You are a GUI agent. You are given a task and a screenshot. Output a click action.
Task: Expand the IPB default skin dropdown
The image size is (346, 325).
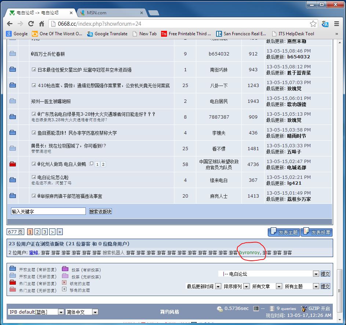[61, 312]
